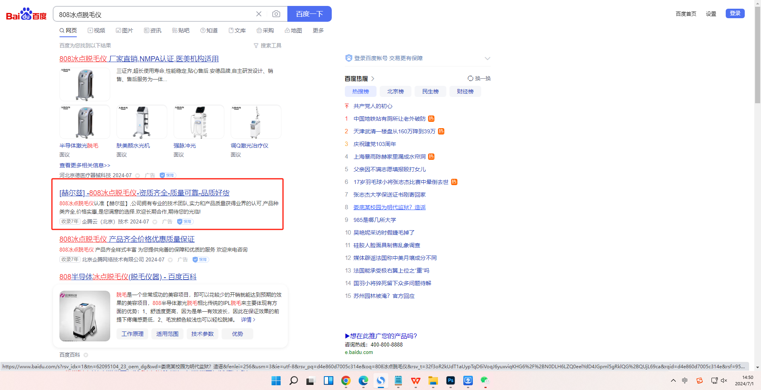Select the 财经榜 hot list tab
The height and width of the screenshot is (390, 761).
pyautogui.click(x=465, y=91)
